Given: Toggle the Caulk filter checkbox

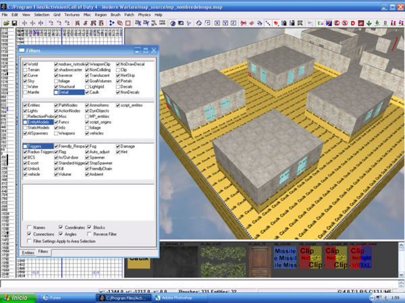Looking at the screenshot, I should (x=87, y=92).
